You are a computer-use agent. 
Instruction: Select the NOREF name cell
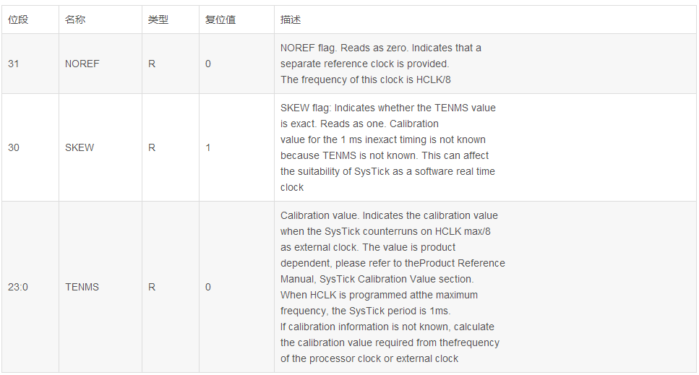[82, 64]
